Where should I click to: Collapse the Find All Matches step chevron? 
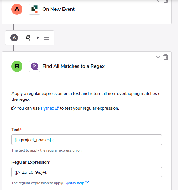pos(158,57)
